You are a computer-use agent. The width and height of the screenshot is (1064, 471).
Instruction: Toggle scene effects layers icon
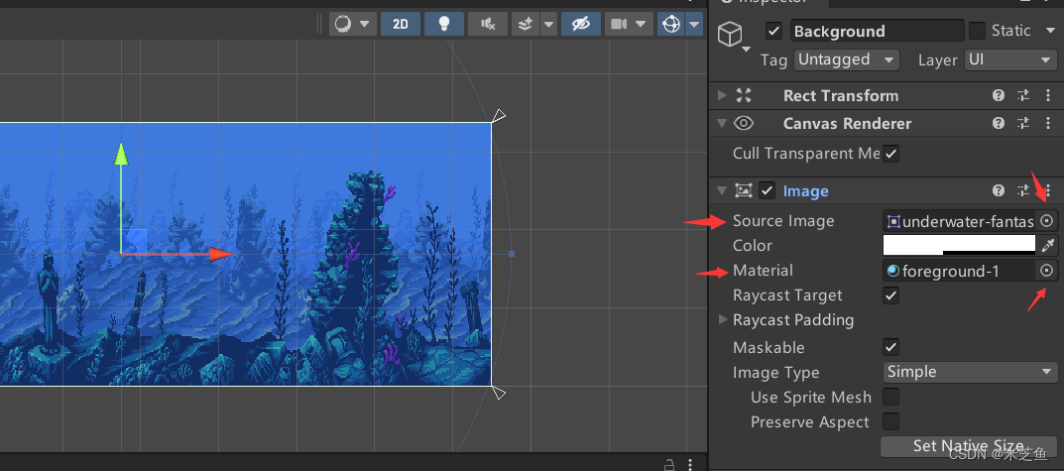coord(526,24)
